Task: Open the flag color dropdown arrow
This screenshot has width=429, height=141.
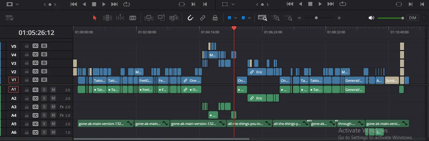Action: [236, 18]
